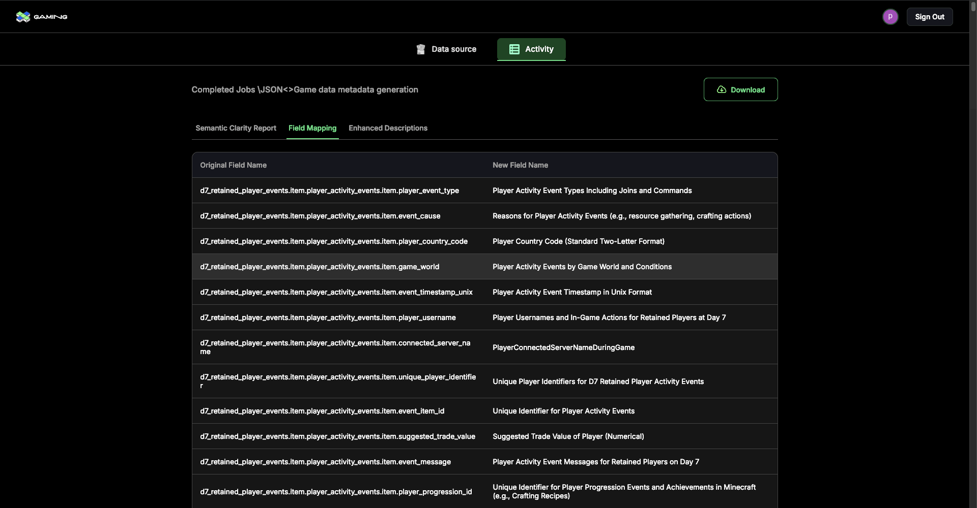Click the Gaming logo icon
This screenshot has height=508, width=977.
coord(23,17)
